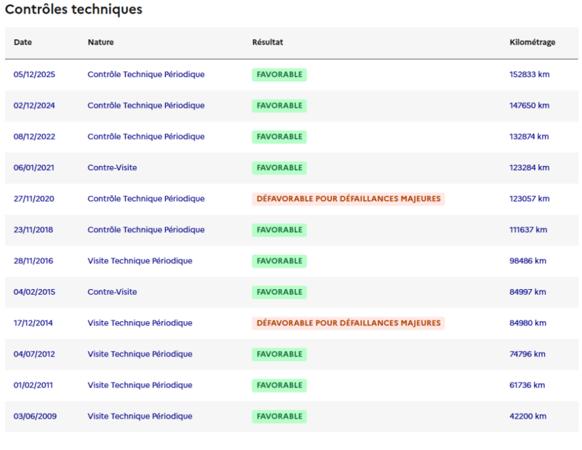Click the Date column header
This screenshot has height=450, width=582.
click(23, 42)
